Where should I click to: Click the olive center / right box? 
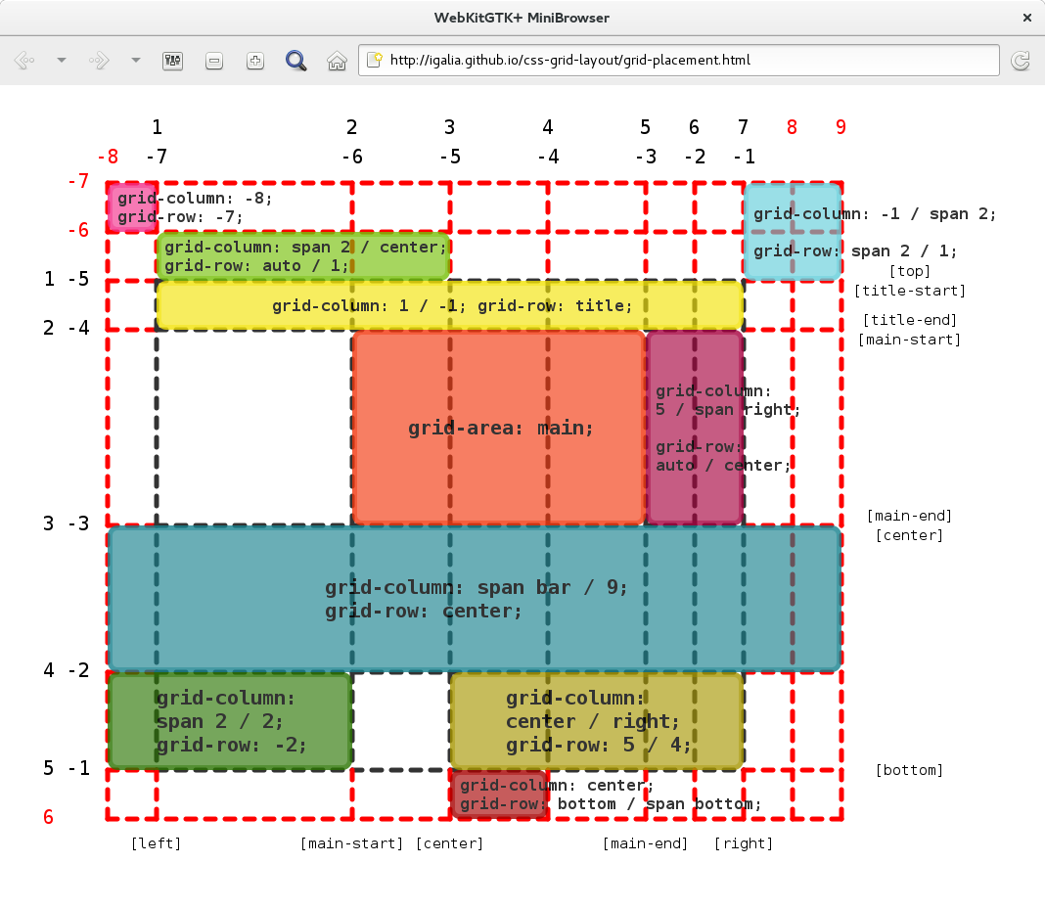[x=597, y=721]
